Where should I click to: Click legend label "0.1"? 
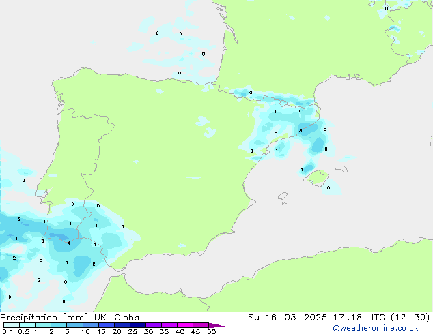pos(8,331)
